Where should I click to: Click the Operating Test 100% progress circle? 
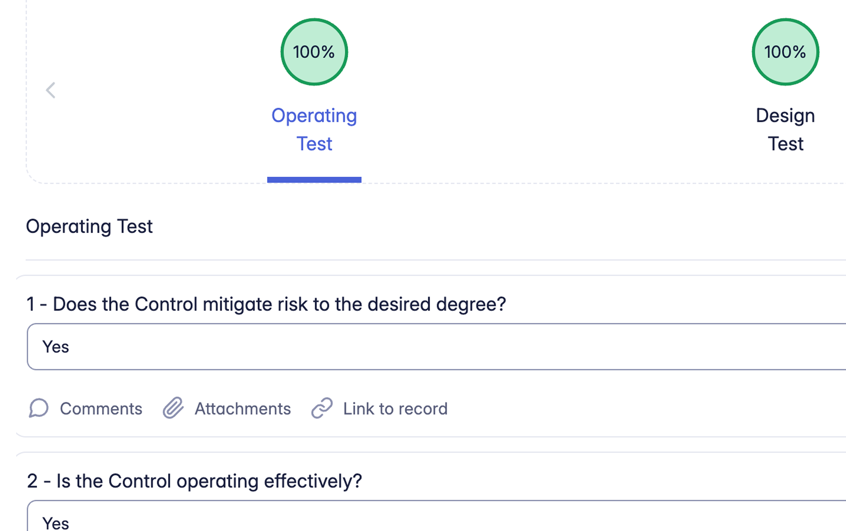click(x=314, y=52)
